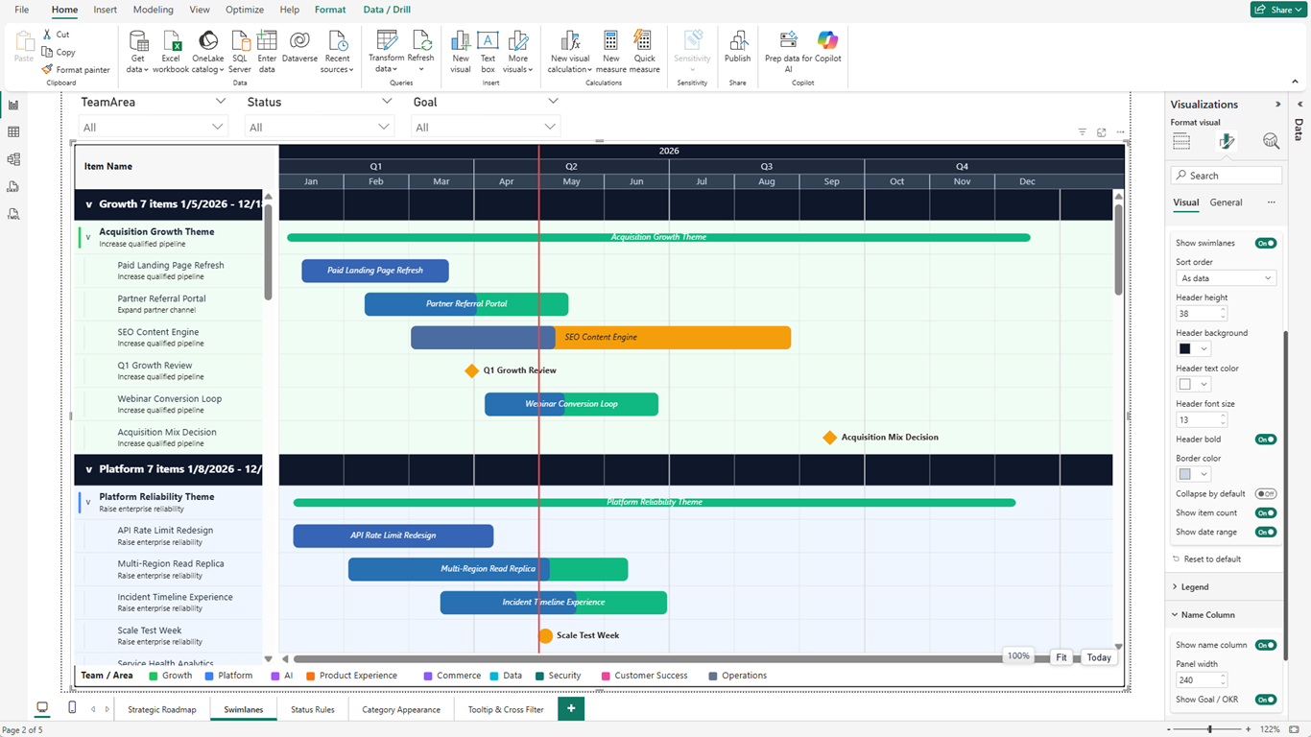Switch to Status Rules page
The image size is (1311, 737).
(x=313, y=710)
